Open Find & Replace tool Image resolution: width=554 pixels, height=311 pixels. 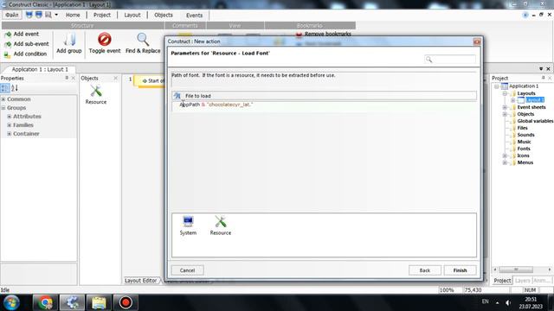[143, 44]
